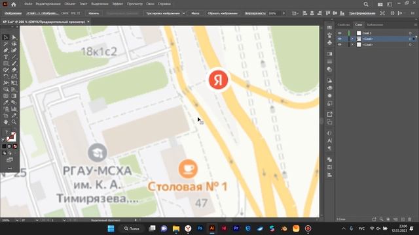Select the Blend tool

[14, 102]
